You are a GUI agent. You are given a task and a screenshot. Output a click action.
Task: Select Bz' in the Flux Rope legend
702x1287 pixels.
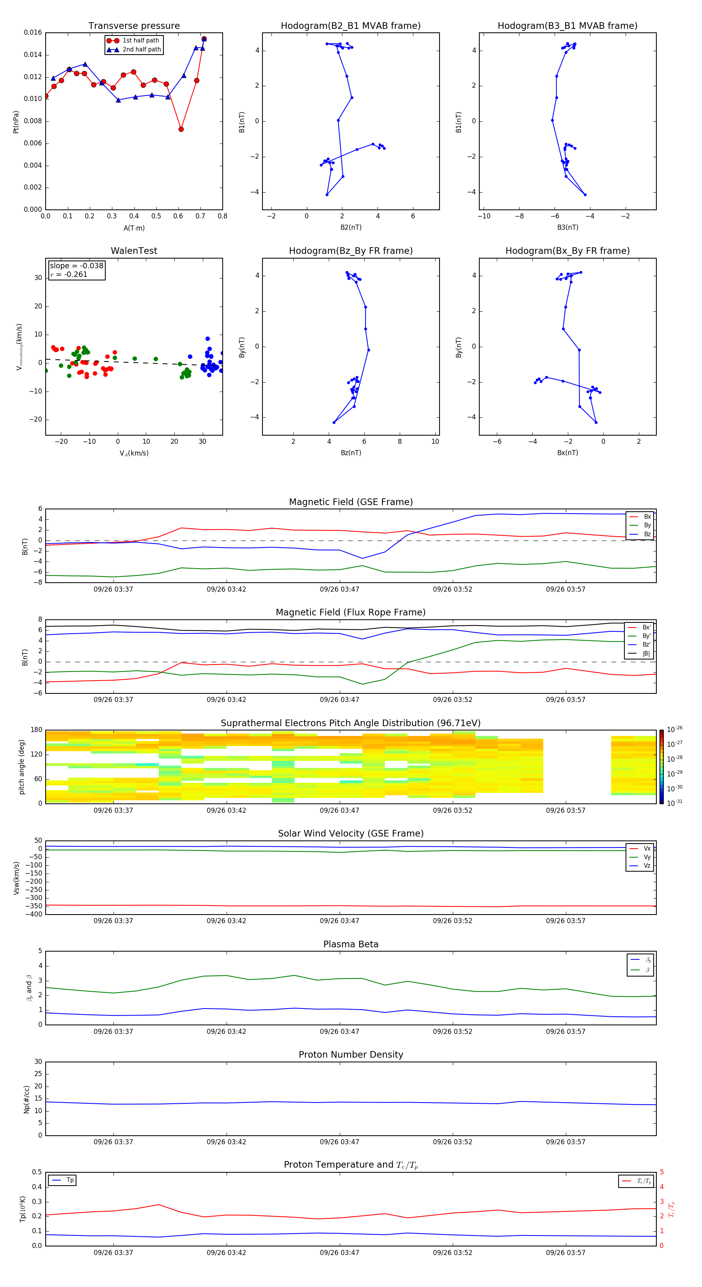point(640,645)
